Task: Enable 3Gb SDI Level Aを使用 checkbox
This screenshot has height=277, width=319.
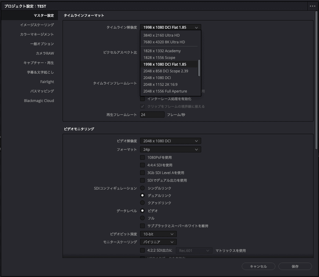Action: 143,173
